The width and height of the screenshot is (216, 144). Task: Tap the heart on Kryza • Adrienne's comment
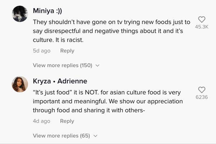coord(202,90)
